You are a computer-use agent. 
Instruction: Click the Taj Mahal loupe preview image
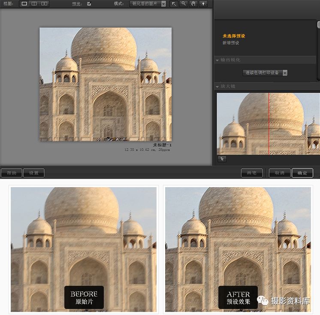pyautogui.click(x=268, y=124)
